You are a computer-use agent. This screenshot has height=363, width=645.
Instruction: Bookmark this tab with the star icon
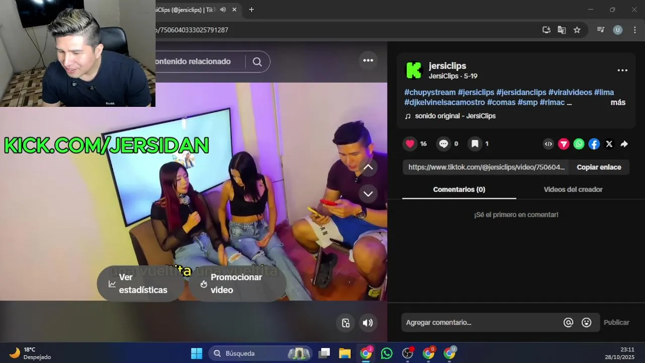click(577, 30)
